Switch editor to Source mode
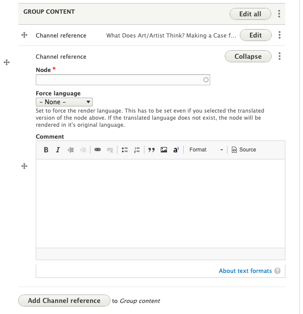303x314 pixels. 244,150
